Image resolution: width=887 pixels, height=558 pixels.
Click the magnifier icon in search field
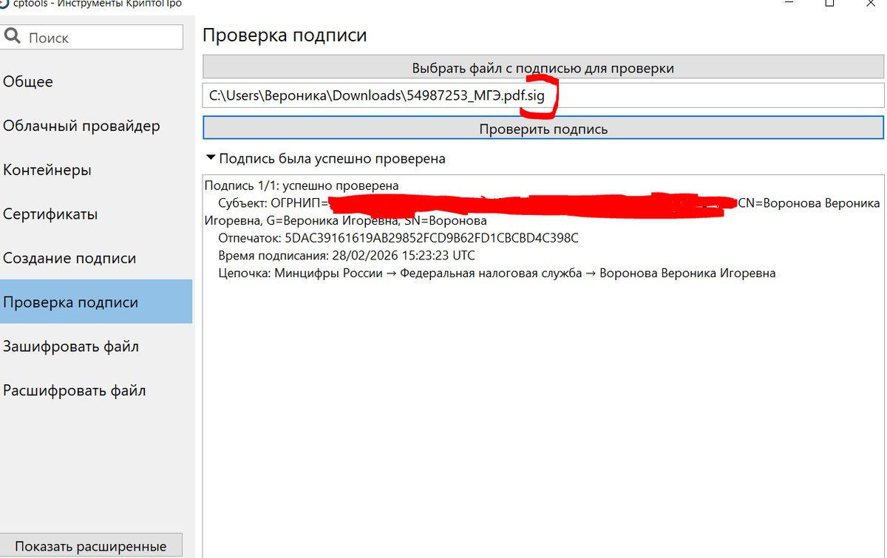point(12,36)
